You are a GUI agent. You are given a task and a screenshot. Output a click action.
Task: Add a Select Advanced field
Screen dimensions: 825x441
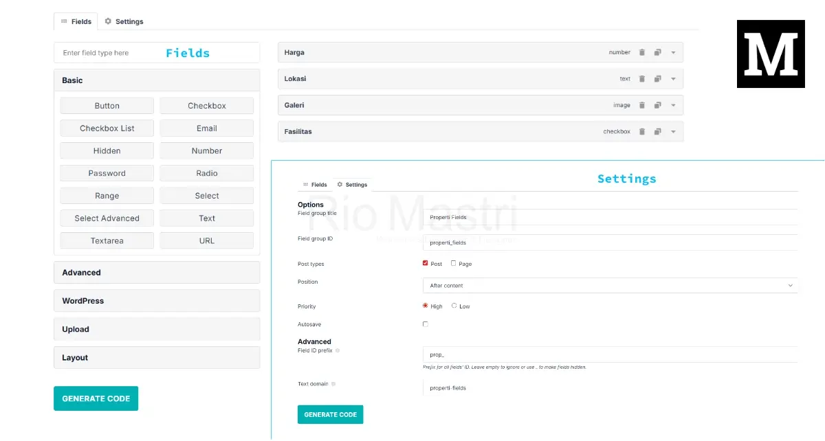107,218
